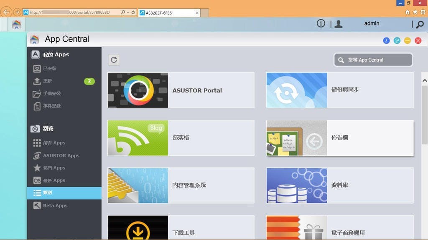
Task: Click the App Central rainbow logo in title bar
Action: (34, 40)
